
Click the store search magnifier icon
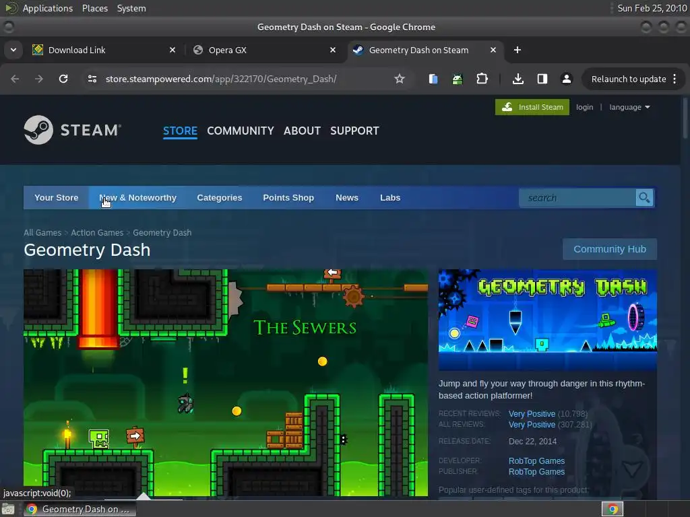tap(644, 198)
